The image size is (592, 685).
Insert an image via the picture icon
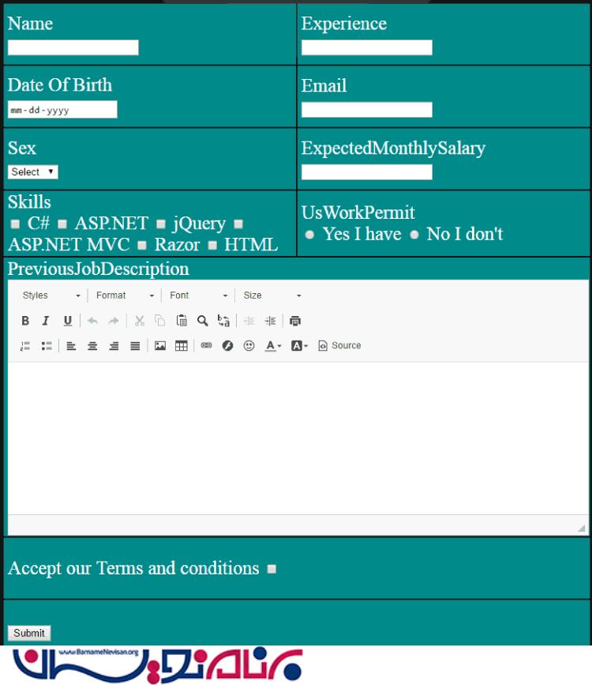point(160,346)
